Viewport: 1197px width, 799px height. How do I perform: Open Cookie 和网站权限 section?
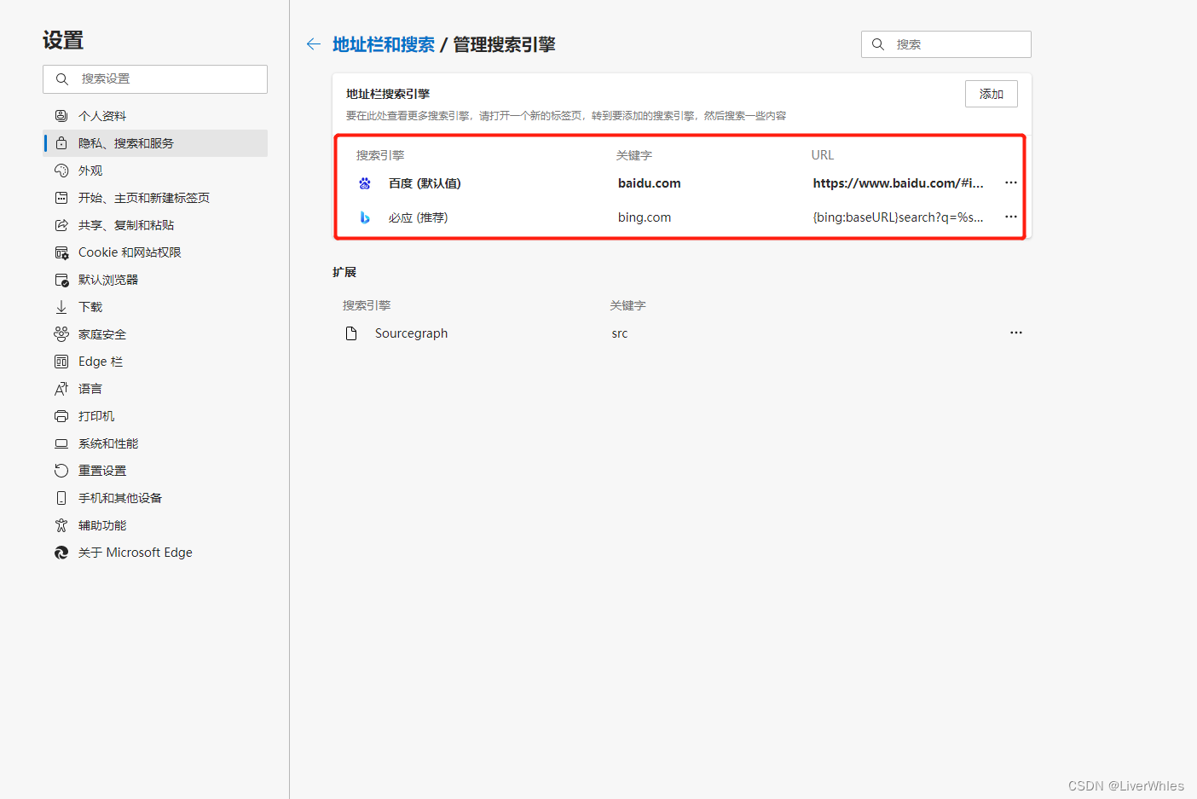(155, 252)
